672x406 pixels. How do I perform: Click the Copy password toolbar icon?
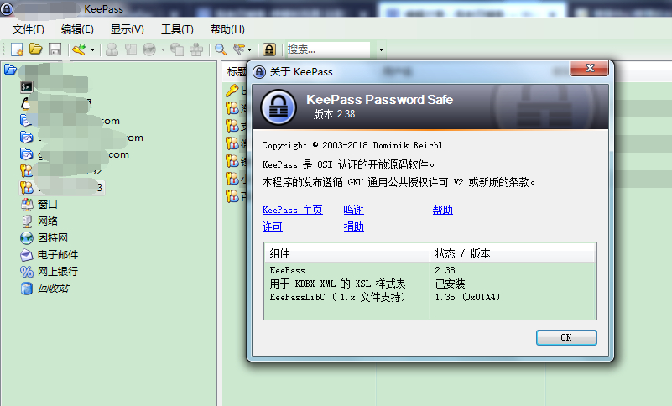131,49
